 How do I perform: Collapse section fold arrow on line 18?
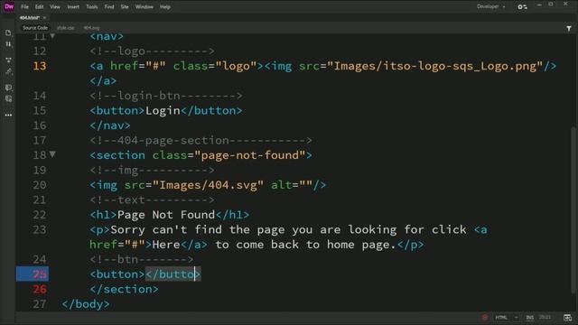[x=52, y=154]
